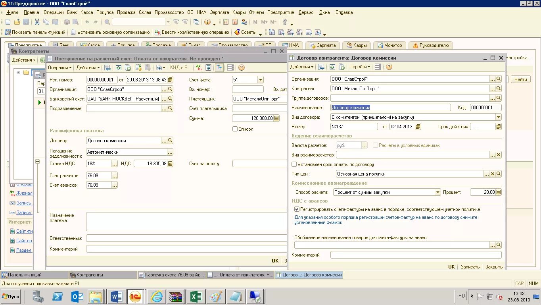Click the Назначение платежа text area

pos(186,222)
